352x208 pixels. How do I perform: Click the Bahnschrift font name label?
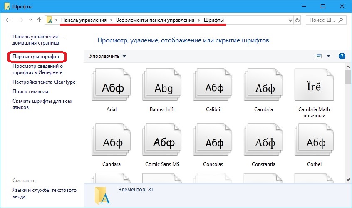pyautogui.click(x=162, y=109)
